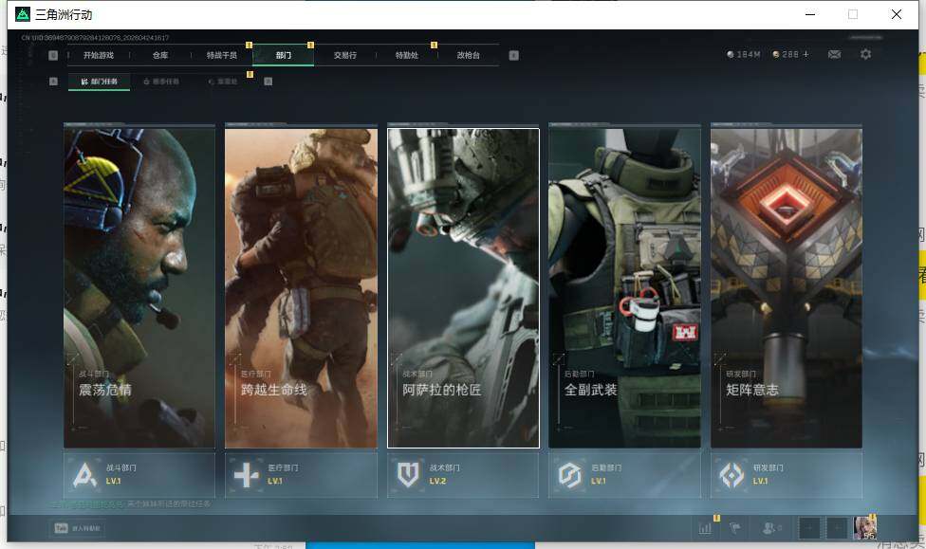Click the first empty squad slot
This screenshot has width=926, height=549.
click(x=809, y=528)
